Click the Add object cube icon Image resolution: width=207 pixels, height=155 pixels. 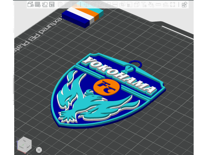coord(31,4)
